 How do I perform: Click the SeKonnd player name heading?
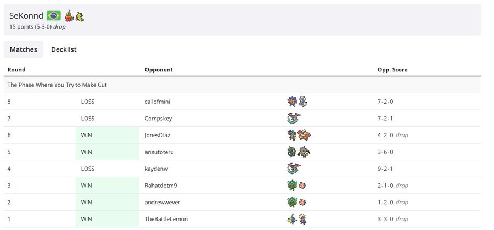26,15
